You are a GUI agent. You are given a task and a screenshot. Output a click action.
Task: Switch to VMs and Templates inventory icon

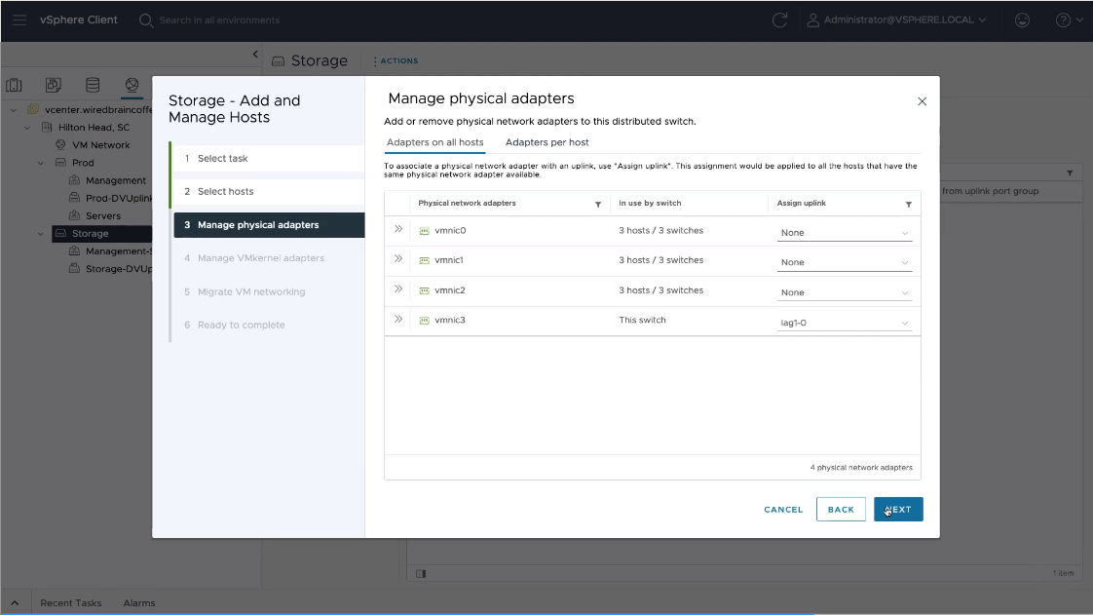point(54,86)
